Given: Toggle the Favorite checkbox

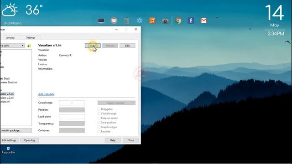Looking at the screenshot, I should 99,132.
